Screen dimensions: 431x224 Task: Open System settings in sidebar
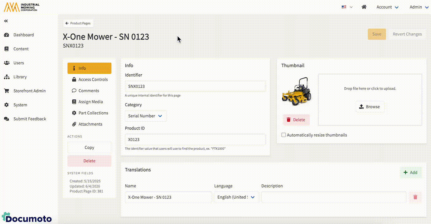tap(20, 105)
